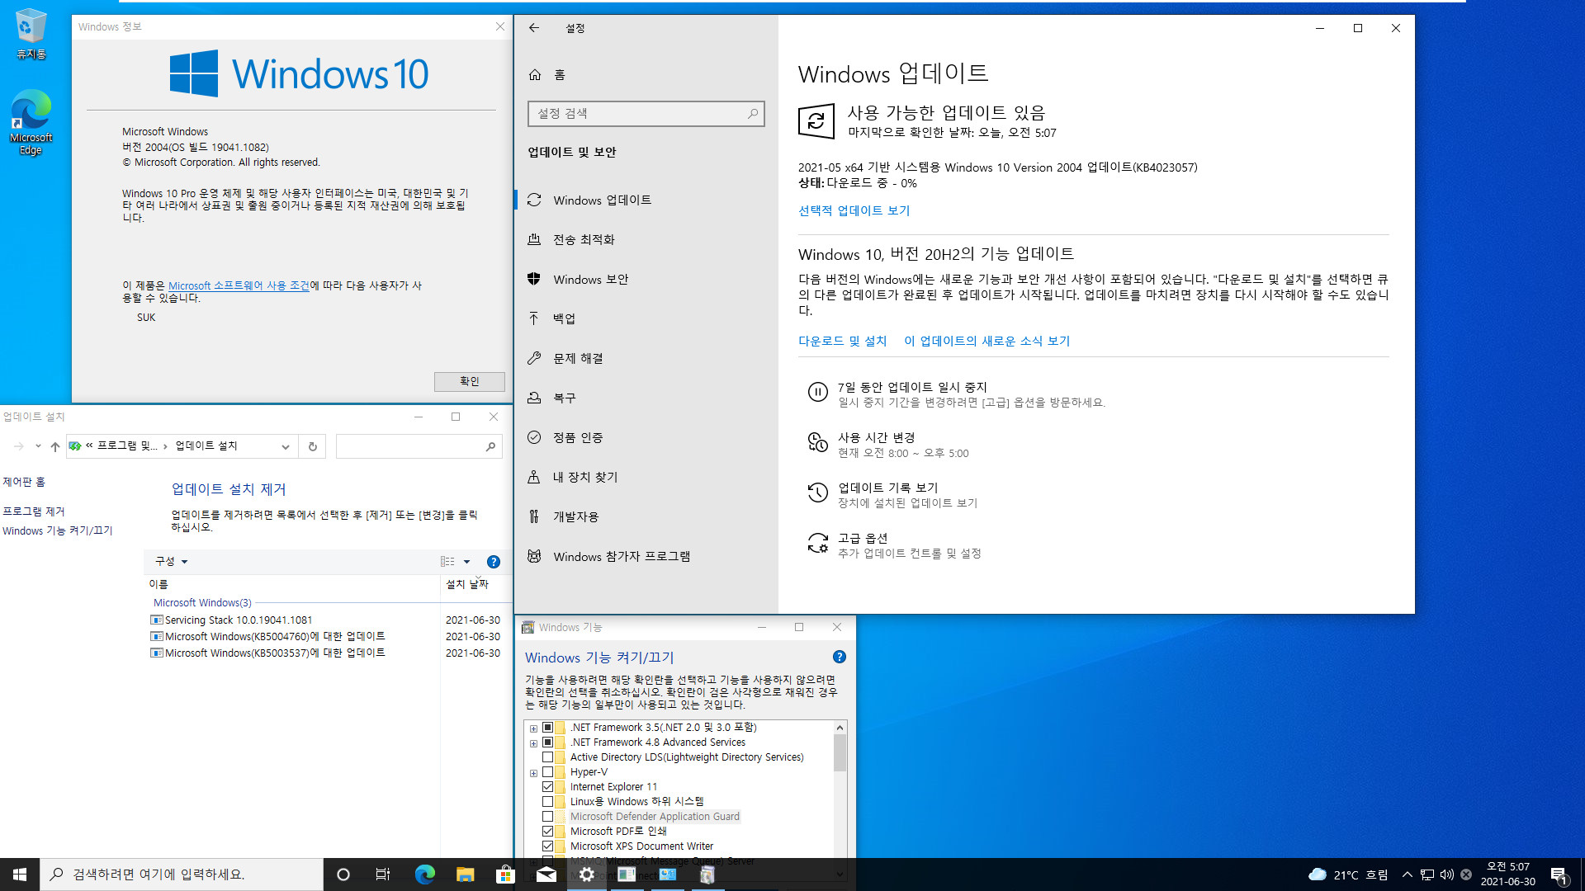This screenshot has height=891, width=1585.
Task: Toggle .NET Framework 3.5 checkbox
Action: (547, 728)
